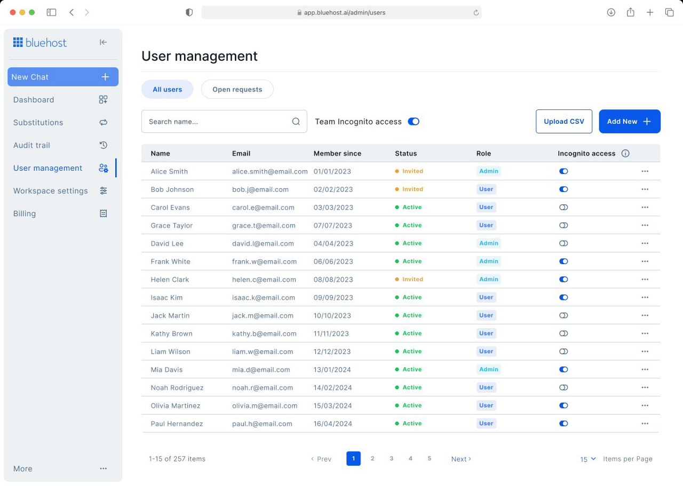
Task: Go to page 3 of results
Action: coord(392,459)
